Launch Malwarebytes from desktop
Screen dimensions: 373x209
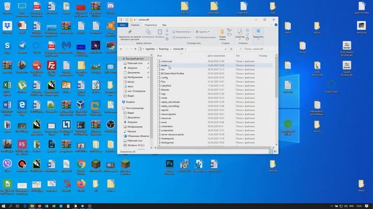(66, 48)
